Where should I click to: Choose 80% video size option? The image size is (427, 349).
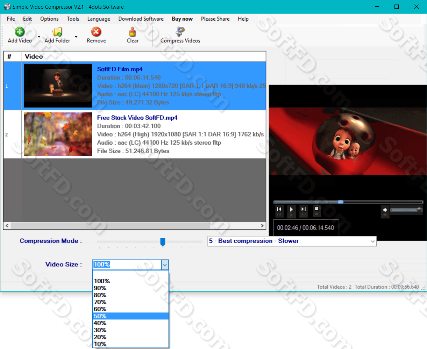[x=131, y=295]
